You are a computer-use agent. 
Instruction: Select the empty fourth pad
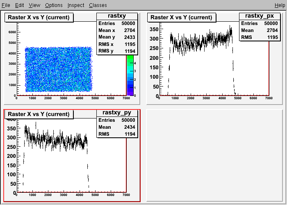click(x=214, y=155)
